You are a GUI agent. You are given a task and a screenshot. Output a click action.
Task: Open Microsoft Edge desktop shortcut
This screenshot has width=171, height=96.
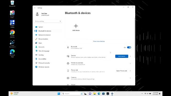pyautogui.click(x=12, y=53)
